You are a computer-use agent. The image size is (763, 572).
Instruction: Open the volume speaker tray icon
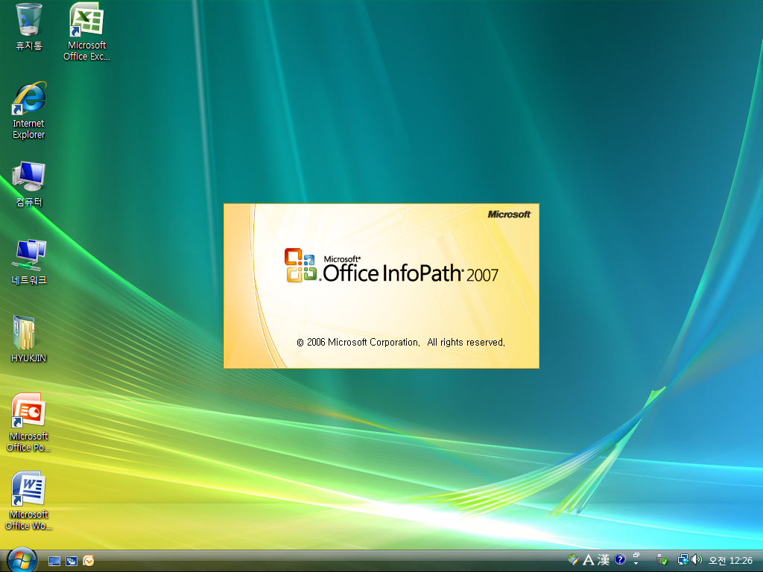[697, 560]
